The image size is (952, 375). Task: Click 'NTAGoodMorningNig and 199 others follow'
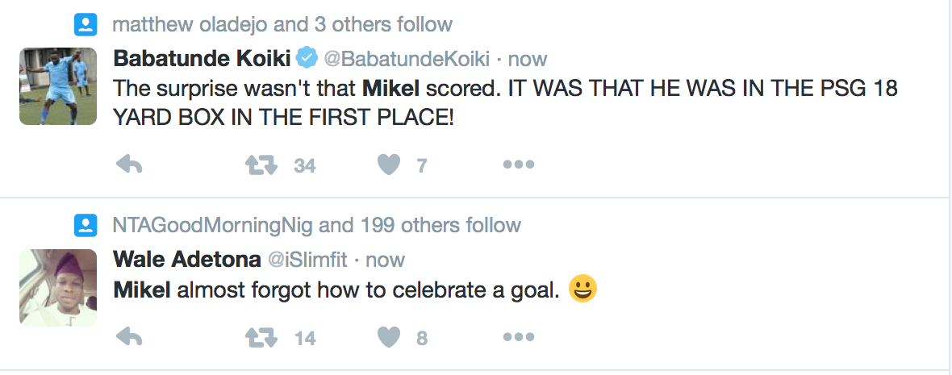316,225
